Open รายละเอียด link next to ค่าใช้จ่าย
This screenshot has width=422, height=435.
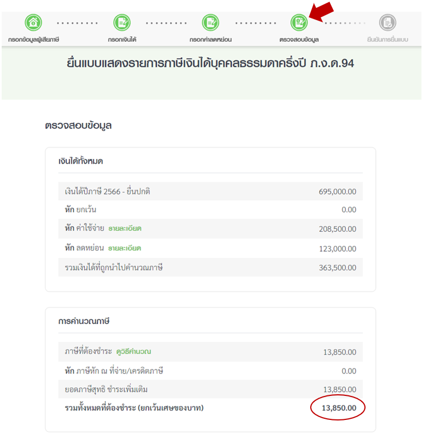click(125, 228)
